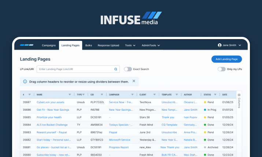262x157 pixels.
Task: Open author Gennady... link
Action: [x=190, y=125]
